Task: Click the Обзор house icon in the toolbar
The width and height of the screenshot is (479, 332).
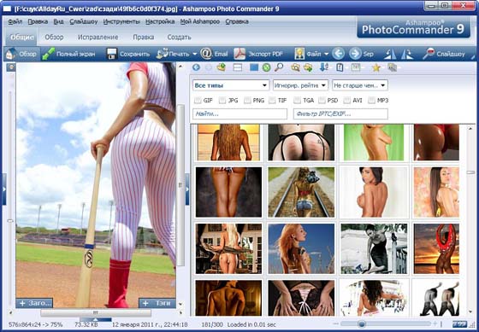Action: [10, 54]
